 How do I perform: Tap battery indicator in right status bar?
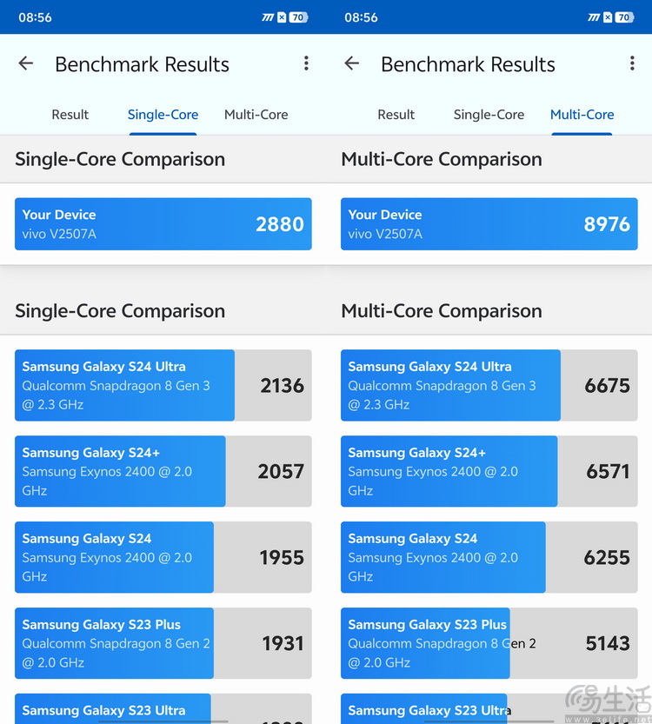[624, 17]
